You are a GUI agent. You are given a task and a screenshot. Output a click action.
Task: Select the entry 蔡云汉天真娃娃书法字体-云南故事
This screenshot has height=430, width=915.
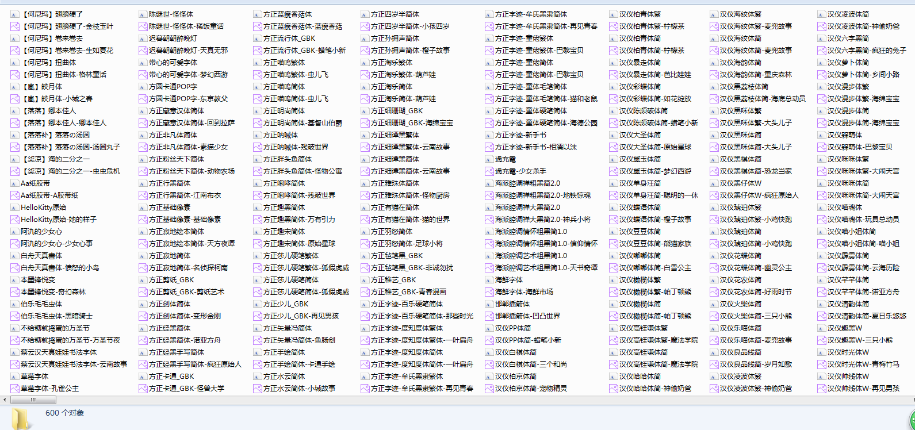(74, 364)
